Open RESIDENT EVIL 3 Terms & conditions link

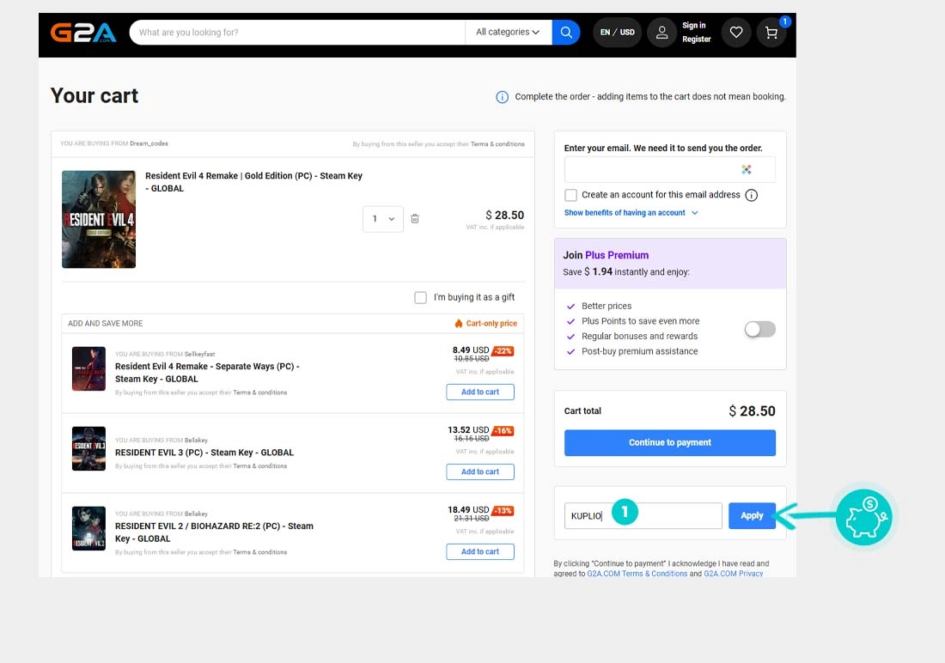click(x=259, y=466)
